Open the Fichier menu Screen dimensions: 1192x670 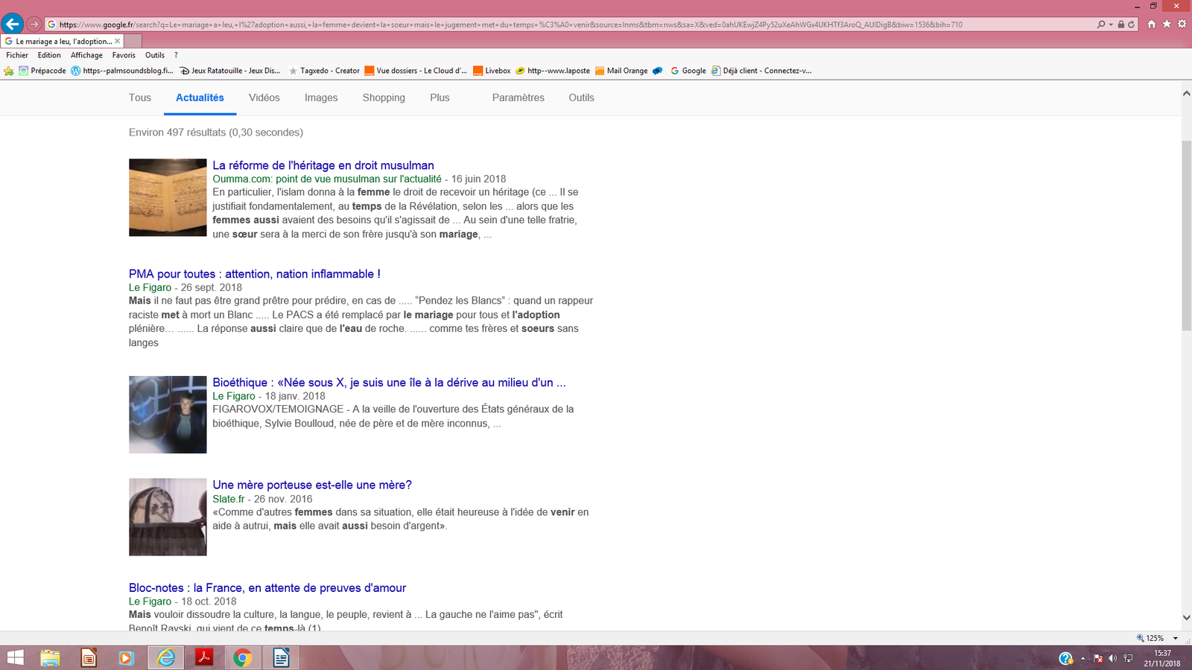coord(17,55)
